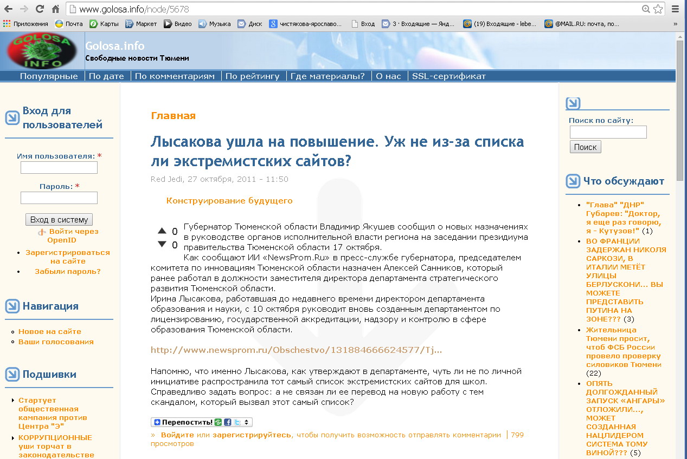This screenshot has height=459, width=687.
Task: Open Стартует общественная кампания link
Action: click(53, 414)
